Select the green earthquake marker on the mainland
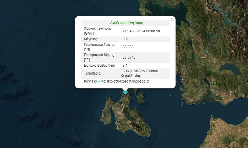Screen dimensions: 248x148 (x=215, y=83)
